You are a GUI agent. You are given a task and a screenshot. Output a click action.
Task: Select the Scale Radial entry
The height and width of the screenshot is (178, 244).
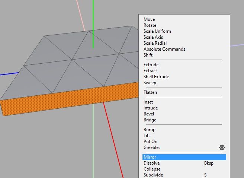click(x=155, y=43)
